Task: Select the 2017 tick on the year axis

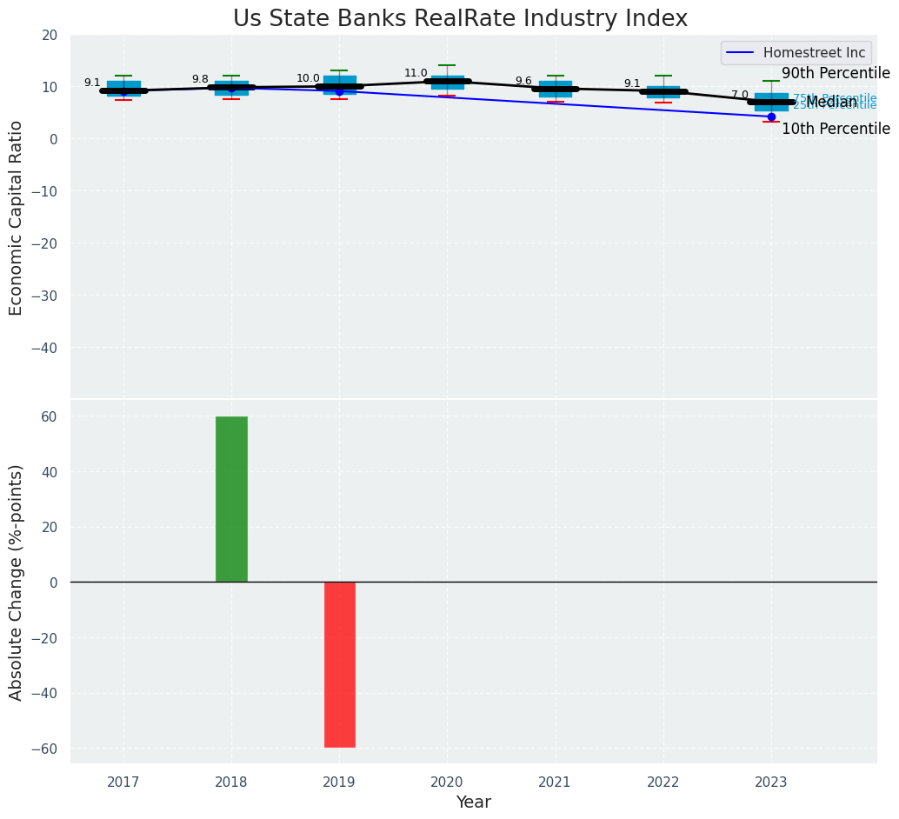Action: pos(123,782)
